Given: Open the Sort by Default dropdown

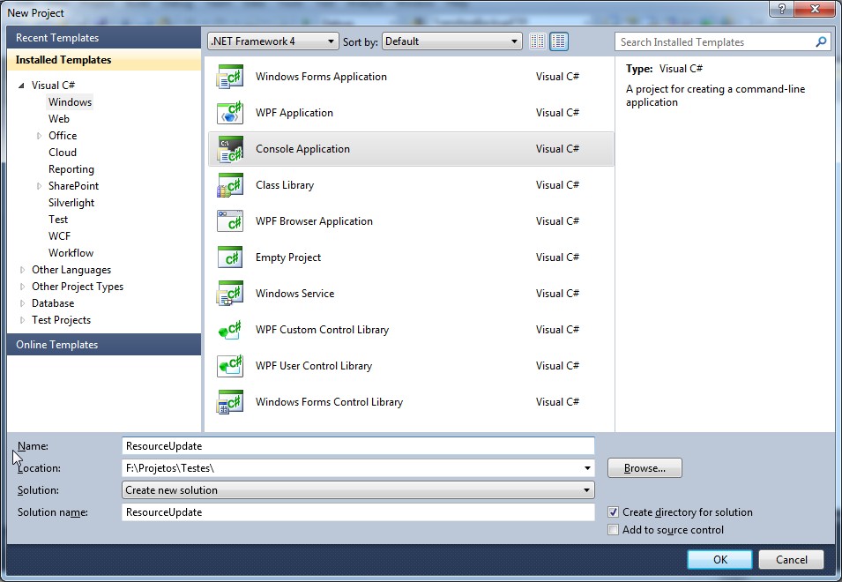Looking at the screenshot, I should [x=452, y=41].
